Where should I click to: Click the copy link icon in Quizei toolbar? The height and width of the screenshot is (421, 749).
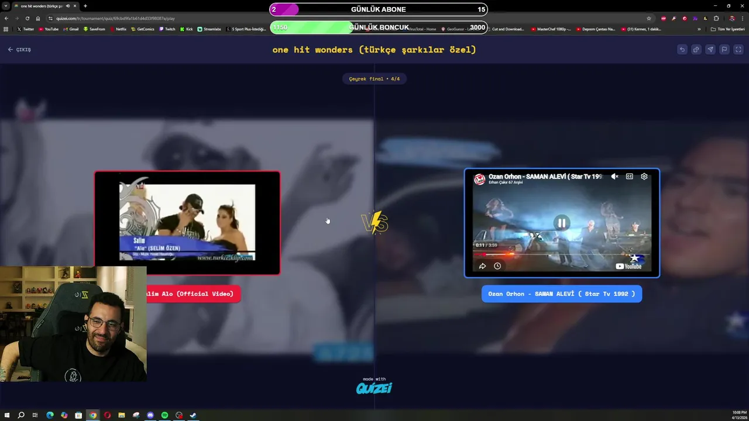[696, 50]
